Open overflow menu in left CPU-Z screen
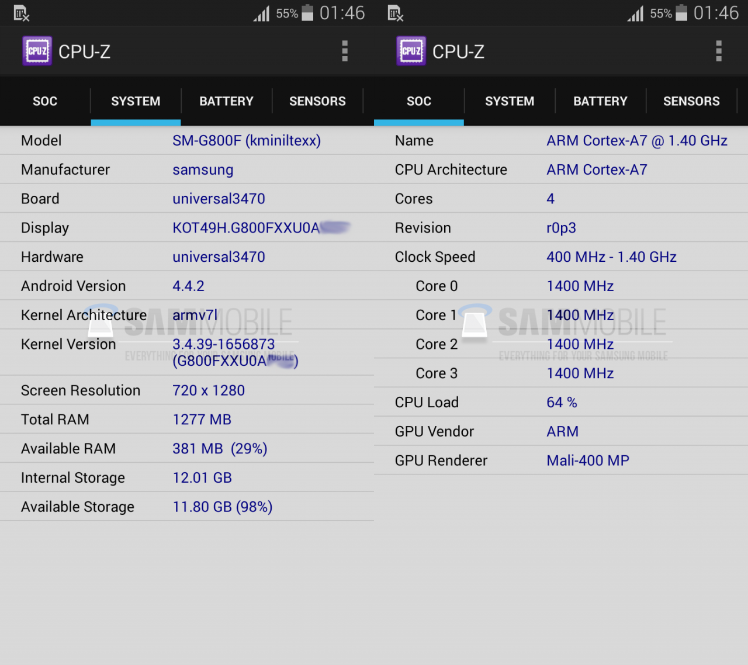 (345, 51)
